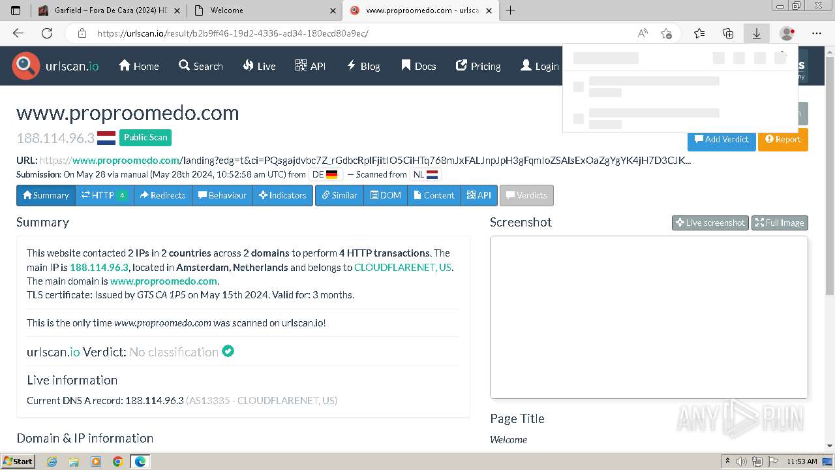Open the browser profile icon
This screenshot has width=835, height=470.
click(787, 33)
